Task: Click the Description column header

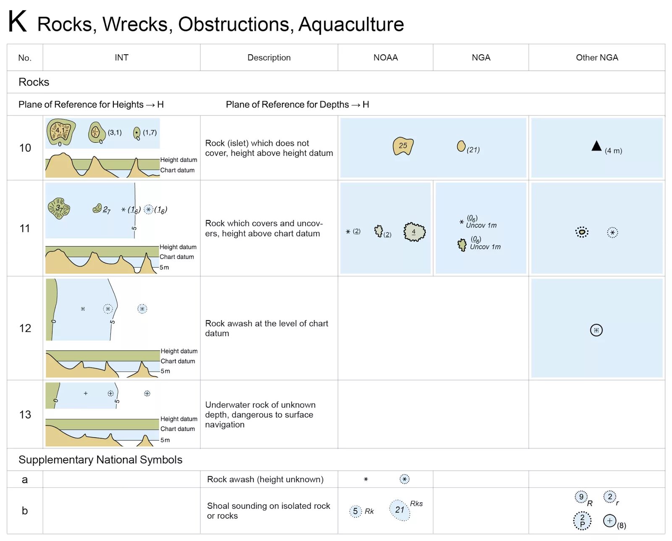Action: point(269,58)
